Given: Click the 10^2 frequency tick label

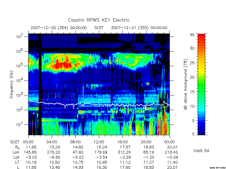Looking at the screenshot, I should [x=20, y=110].
